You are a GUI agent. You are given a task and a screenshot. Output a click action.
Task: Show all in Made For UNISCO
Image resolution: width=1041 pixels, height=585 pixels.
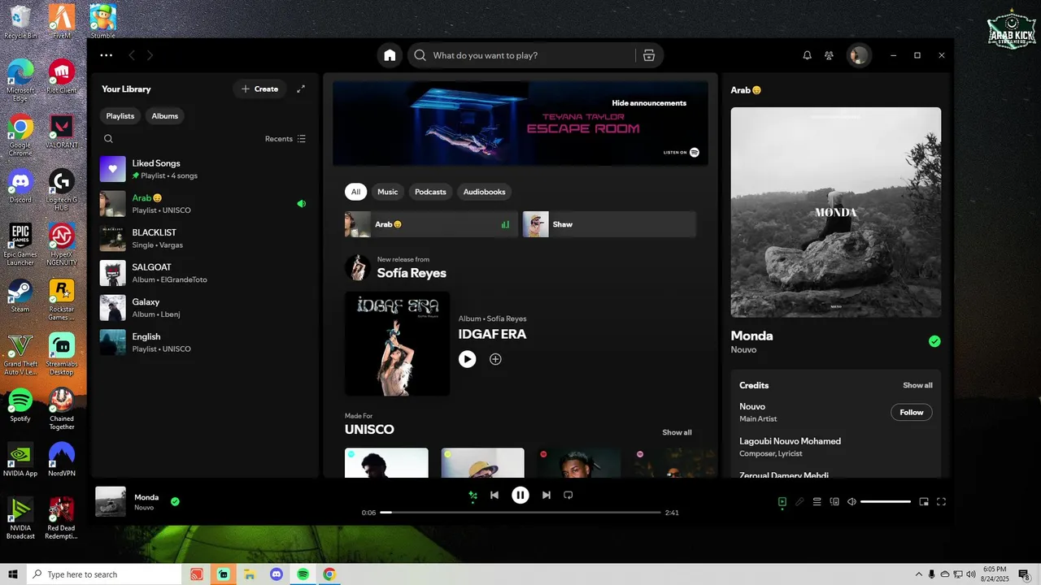pyautogui.click(x=677, y=432)
